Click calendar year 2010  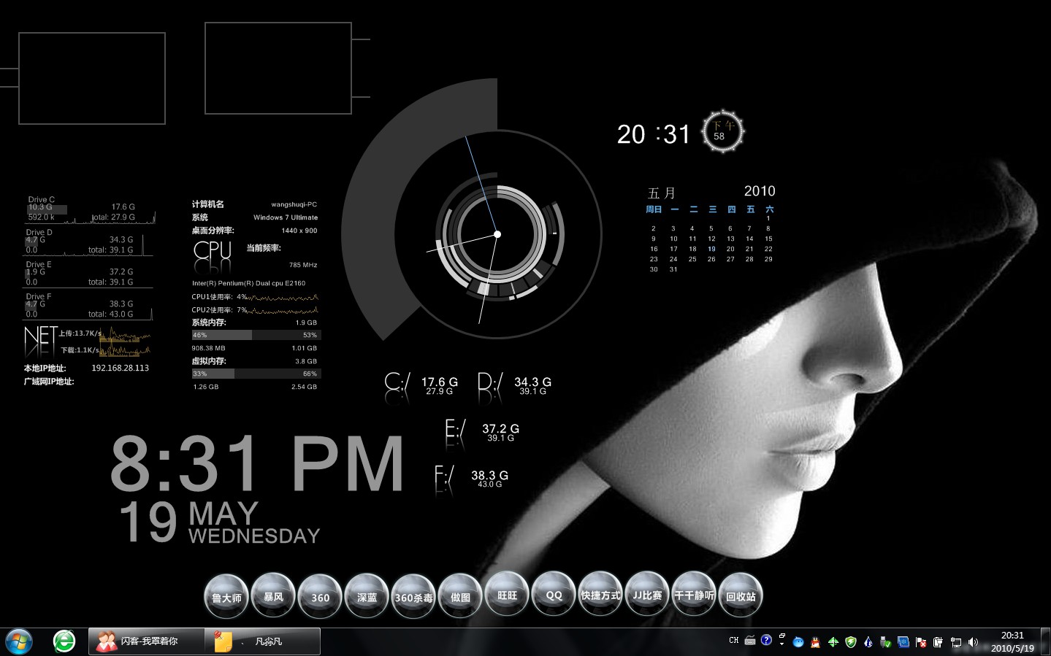tap(760, 191)
